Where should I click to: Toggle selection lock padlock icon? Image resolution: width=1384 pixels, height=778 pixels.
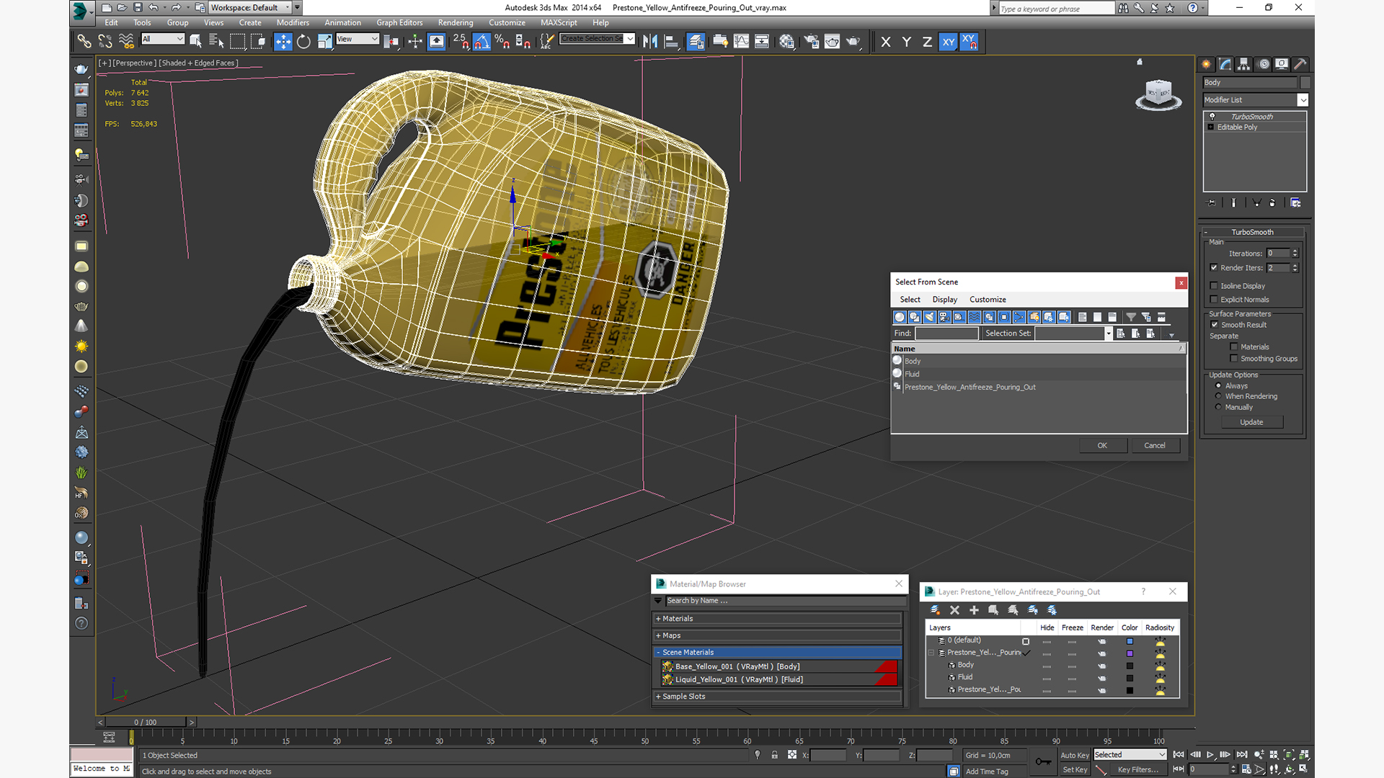(x=774, y=755)
